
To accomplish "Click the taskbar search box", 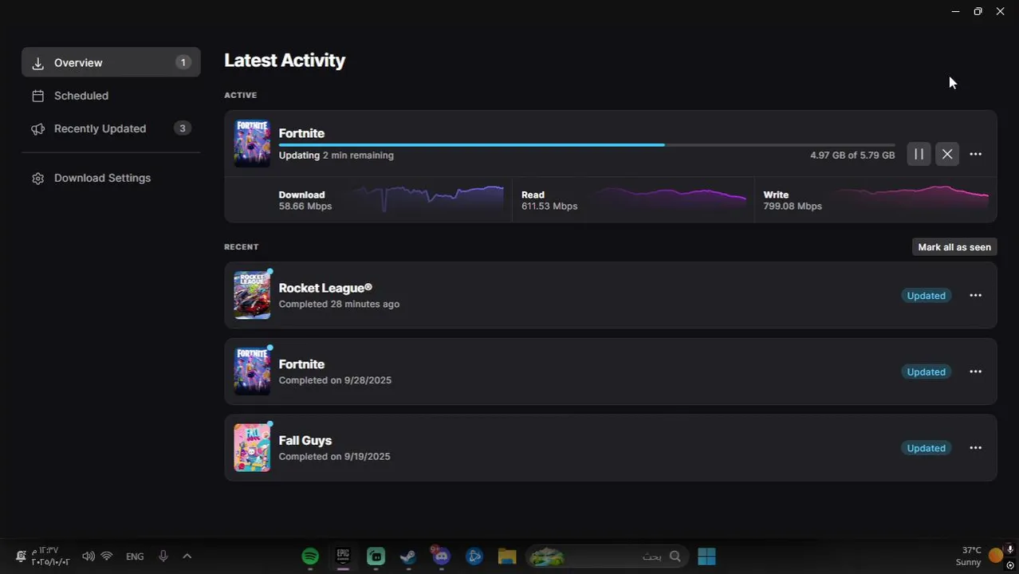I will 607,556.
